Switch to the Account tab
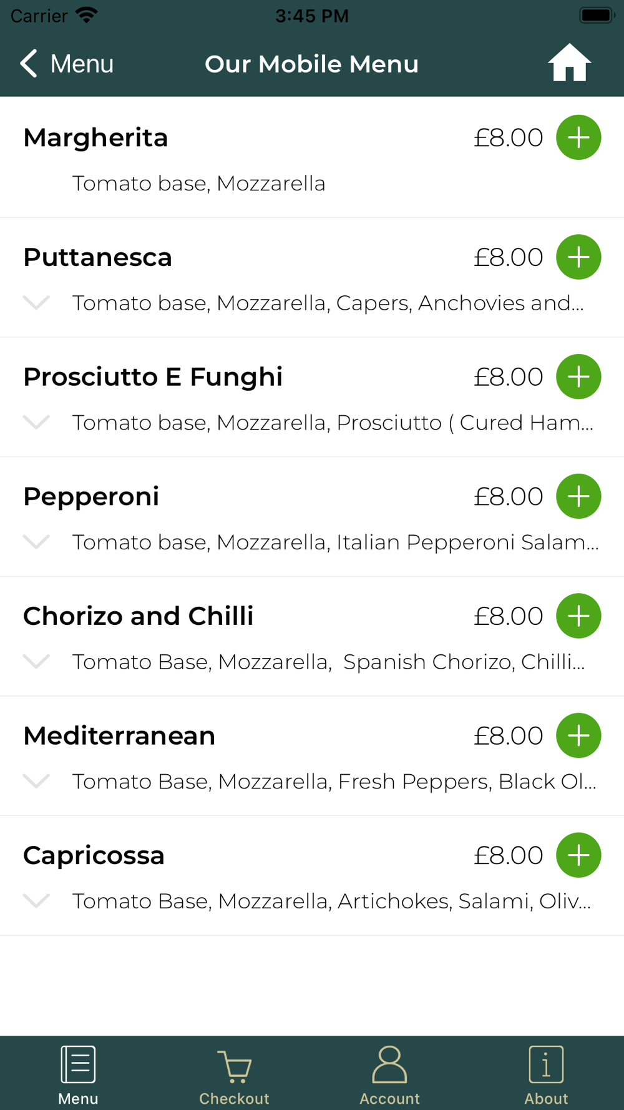 click(x=389, y=1075)
